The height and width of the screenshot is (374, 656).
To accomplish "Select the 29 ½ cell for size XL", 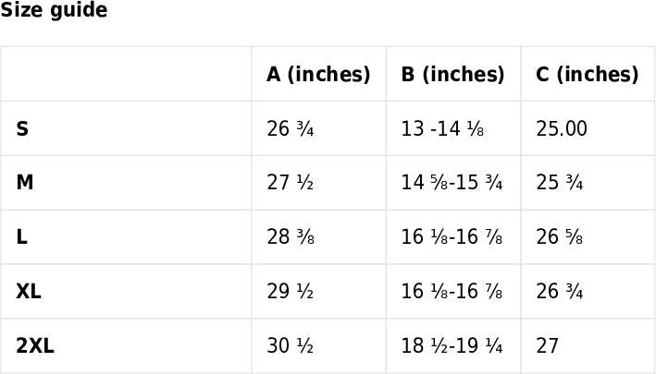I will (x=291, y=292).
